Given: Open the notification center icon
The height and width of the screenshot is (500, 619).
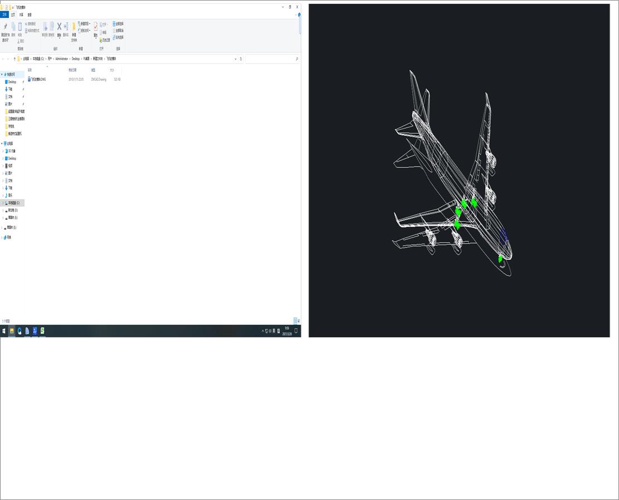Looking at the screenshot, I should tap(296, 331).
